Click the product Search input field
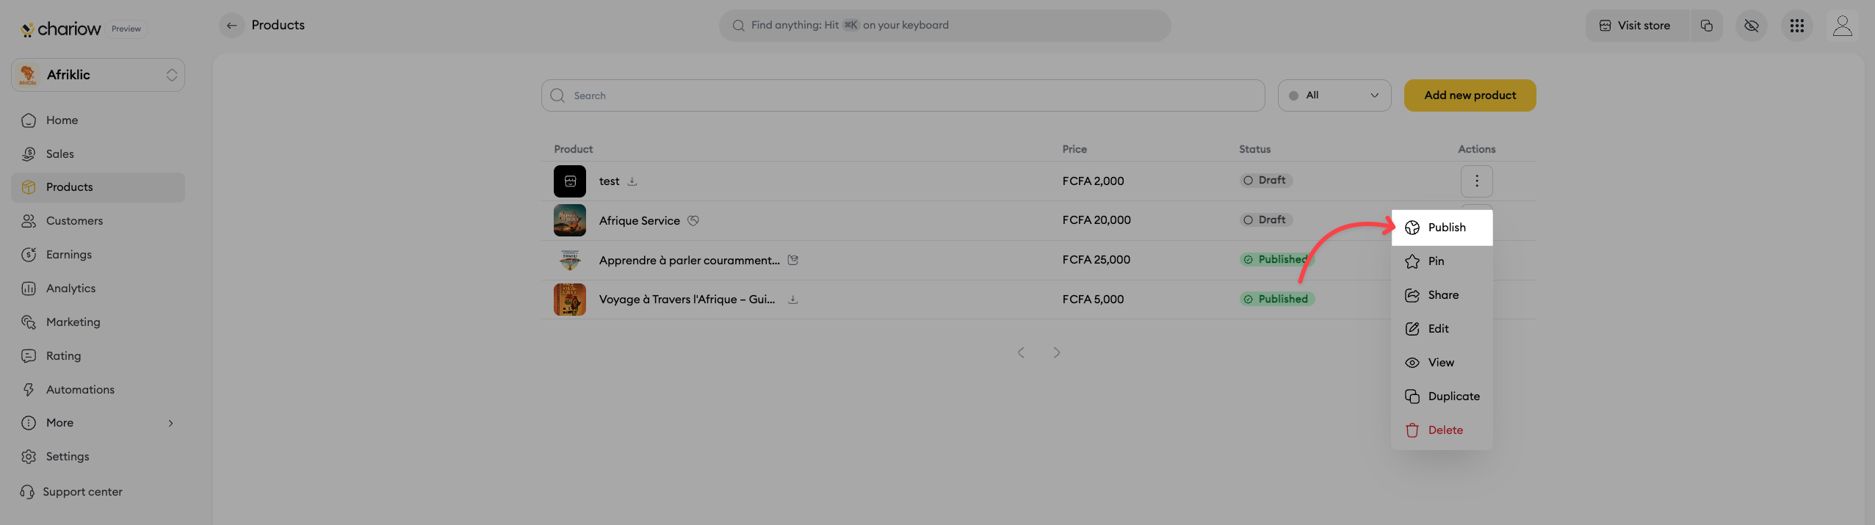 click(x=903, y=95)
